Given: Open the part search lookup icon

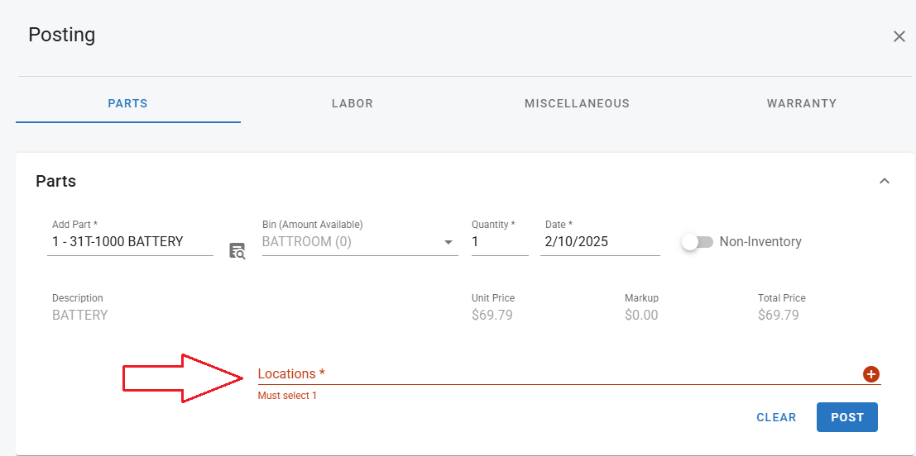Looking at the screenshot, I should pyautogui.click(x=237, y=251).
